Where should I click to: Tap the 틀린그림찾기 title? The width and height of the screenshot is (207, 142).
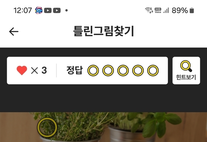click(103, 31)
